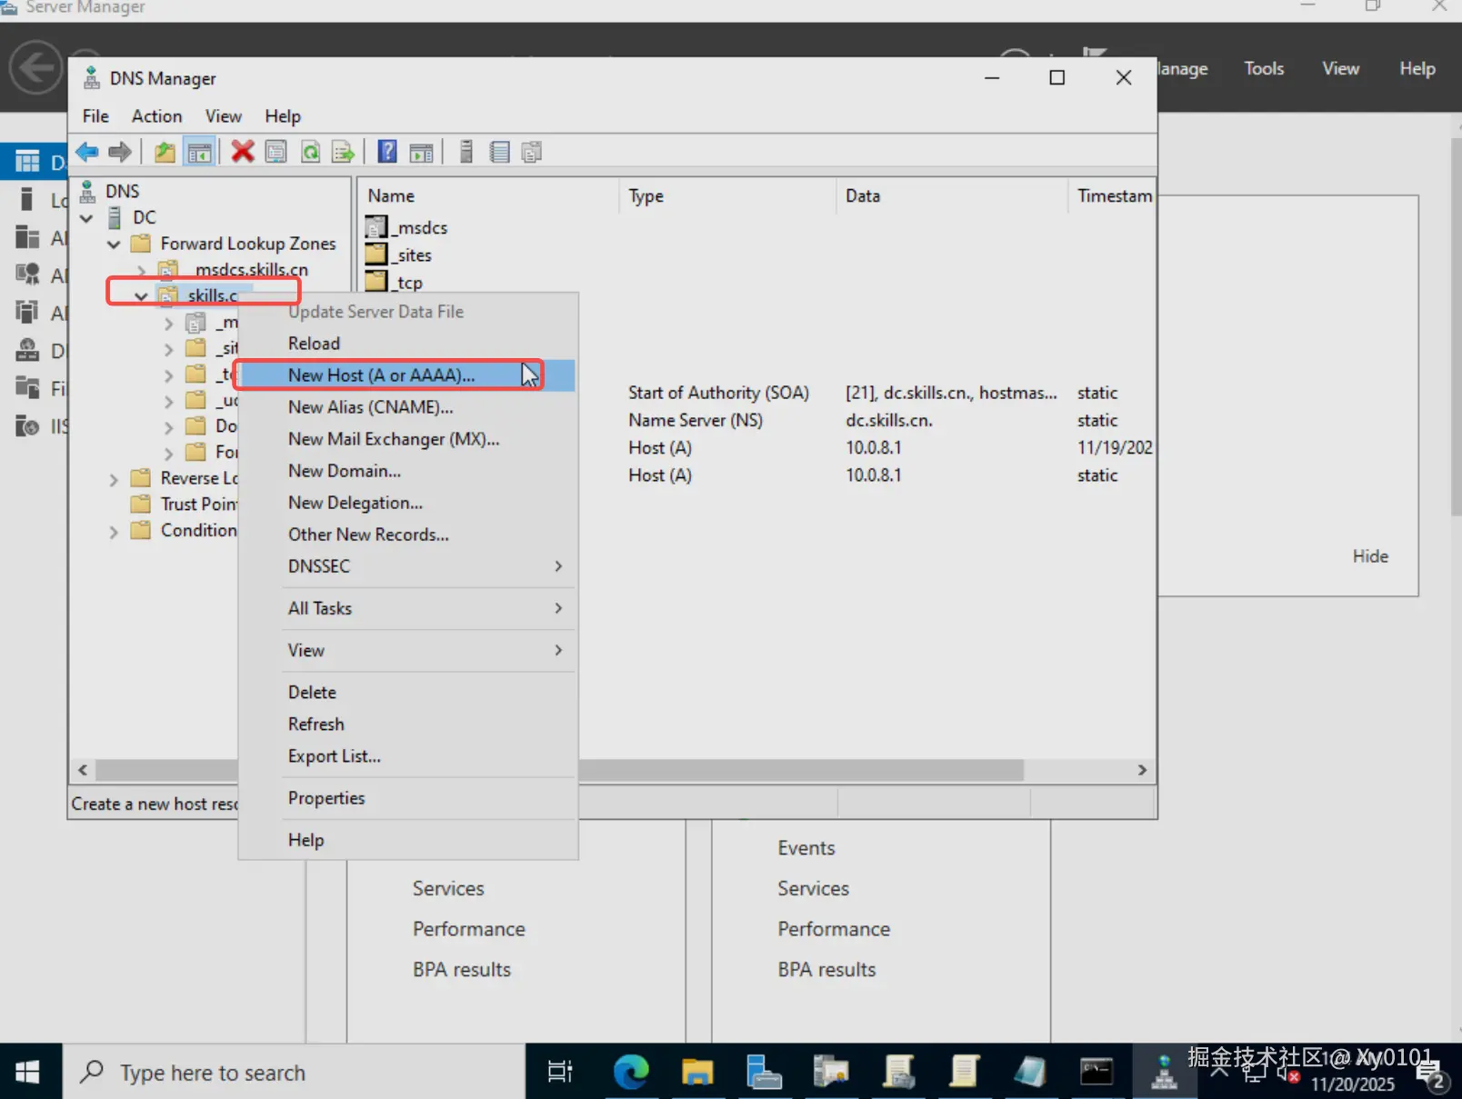This screenshot has width=1462, height=1099.
Task: Click the Export List toolbar icon
Action: pyautogui.click(x=343, y=152)
